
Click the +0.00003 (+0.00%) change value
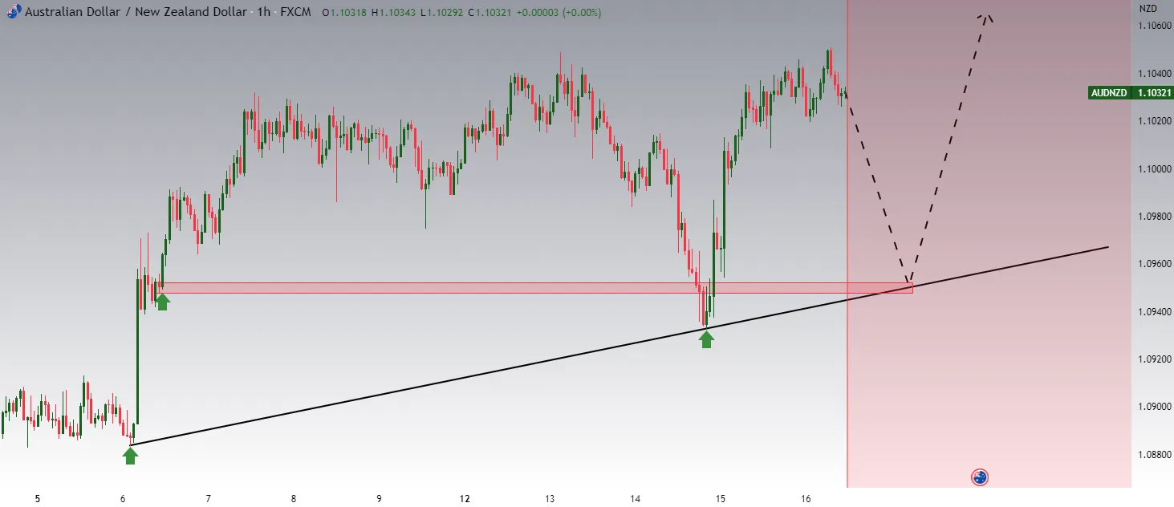pos(559,13)
